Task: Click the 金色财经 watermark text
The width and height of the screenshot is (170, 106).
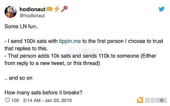Action: click(x=156, y=100)
